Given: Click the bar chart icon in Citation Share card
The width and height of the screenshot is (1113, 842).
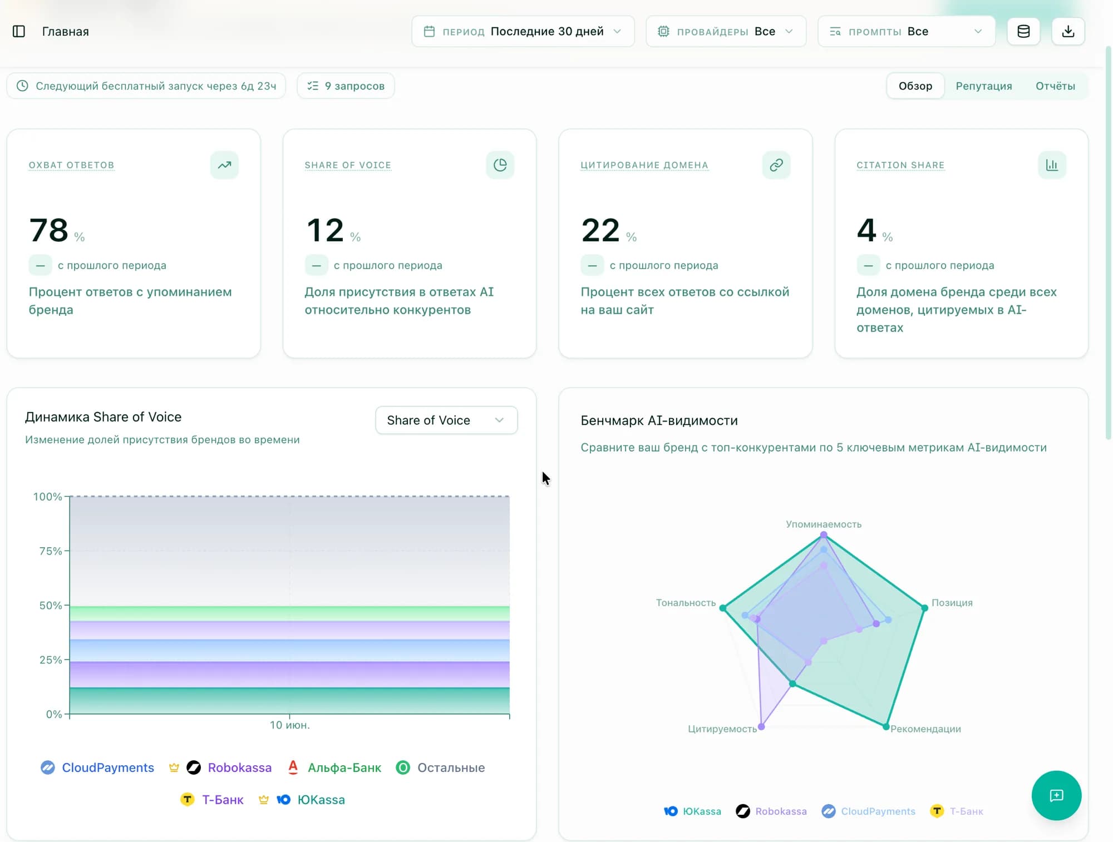Looking at the screenshot, I should click(1051, 165).
